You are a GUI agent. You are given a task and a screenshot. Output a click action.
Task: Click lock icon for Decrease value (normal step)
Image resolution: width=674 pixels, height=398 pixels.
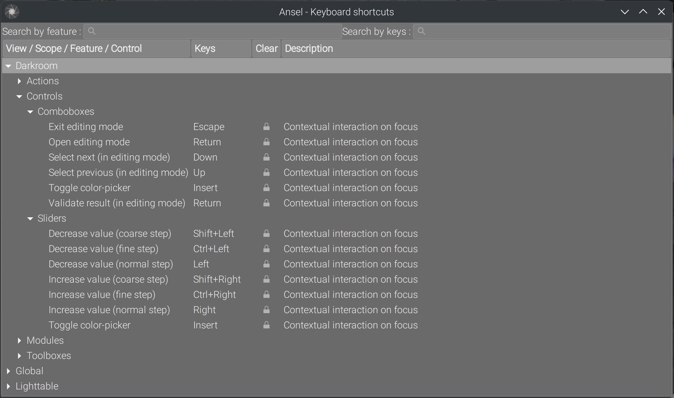pyautogui.click(x=266, y=264)
